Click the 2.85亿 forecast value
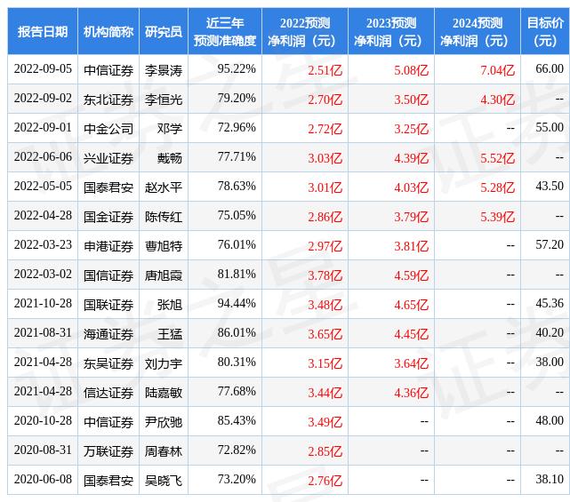Image resolution: width=570 pixels, height=502 pixels. click(325, 452)
